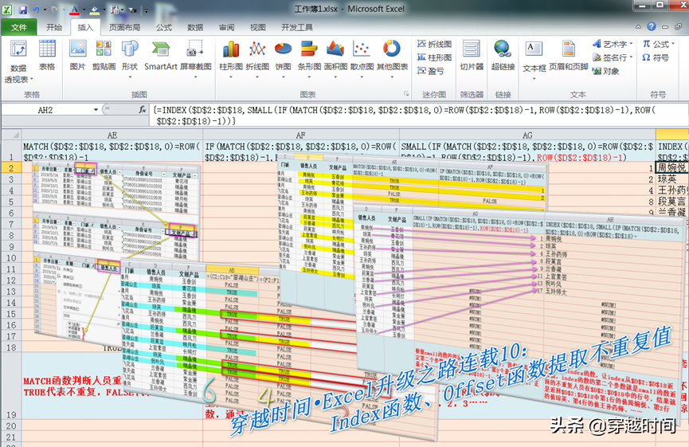Insert a 柱形图 column chart
The height and width of the screenshot is (447, 689).
tap(231, 58)
